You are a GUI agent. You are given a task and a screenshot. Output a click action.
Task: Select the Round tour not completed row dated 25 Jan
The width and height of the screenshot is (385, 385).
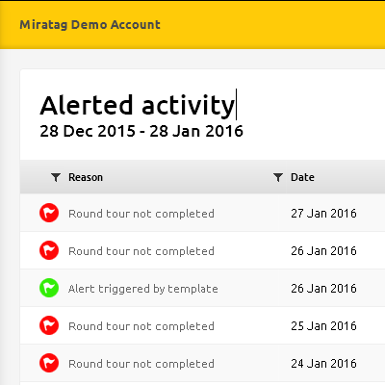tap(202, 325)
